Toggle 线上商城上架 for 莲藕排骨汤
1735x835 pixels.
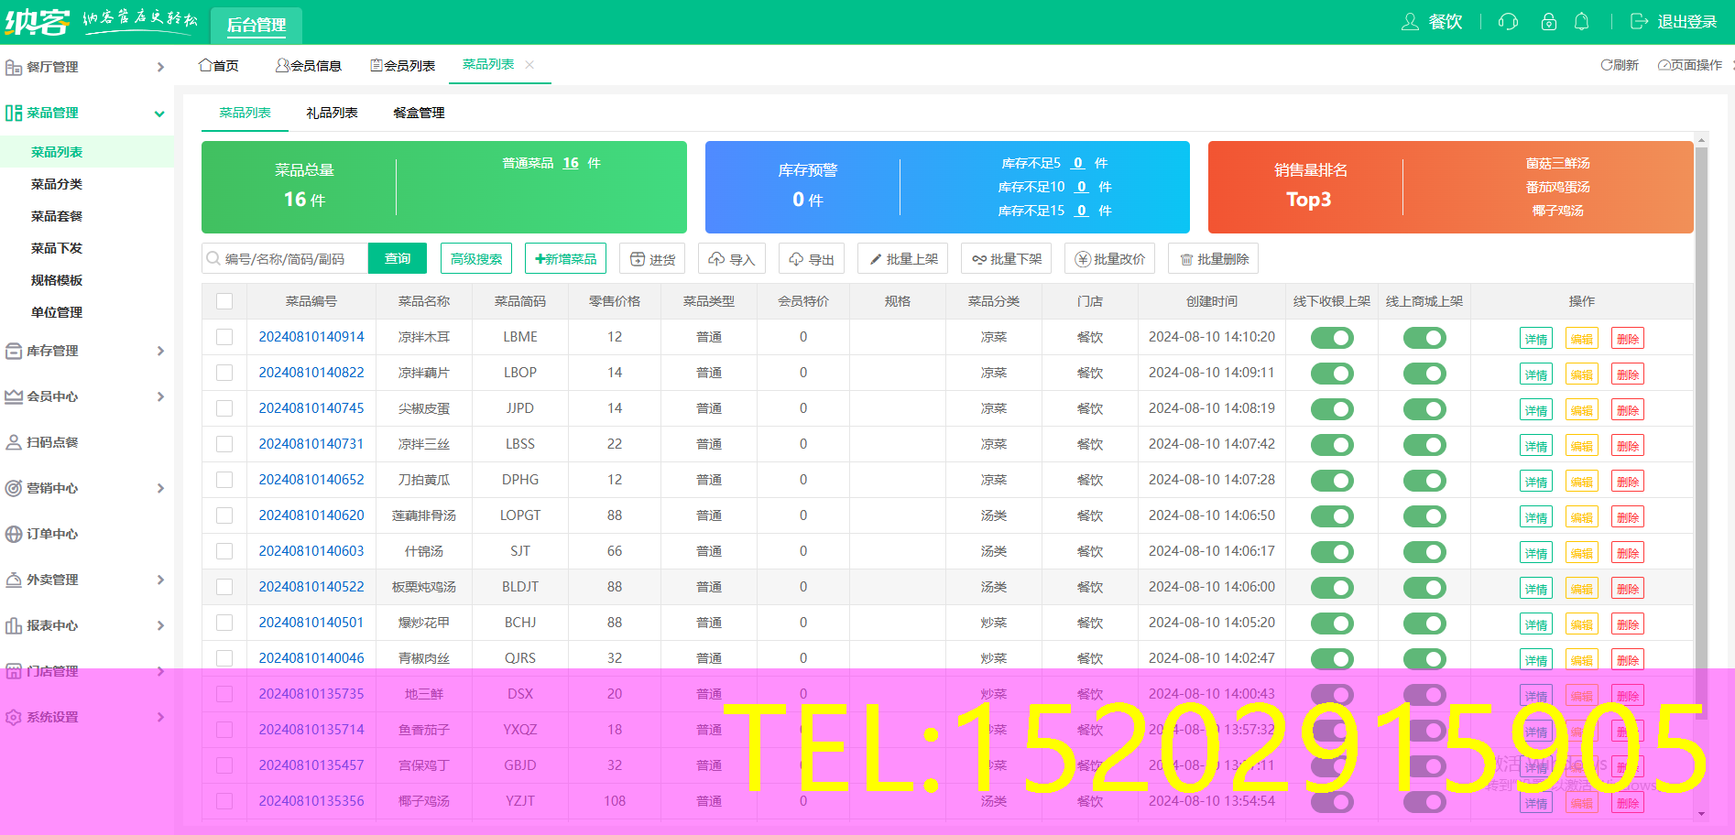point(1424,515)
